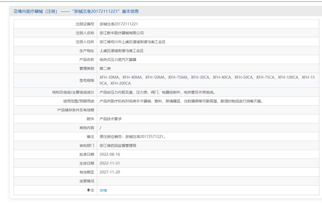Select the intended use text 产品供医疗机构

coord(181,101)
